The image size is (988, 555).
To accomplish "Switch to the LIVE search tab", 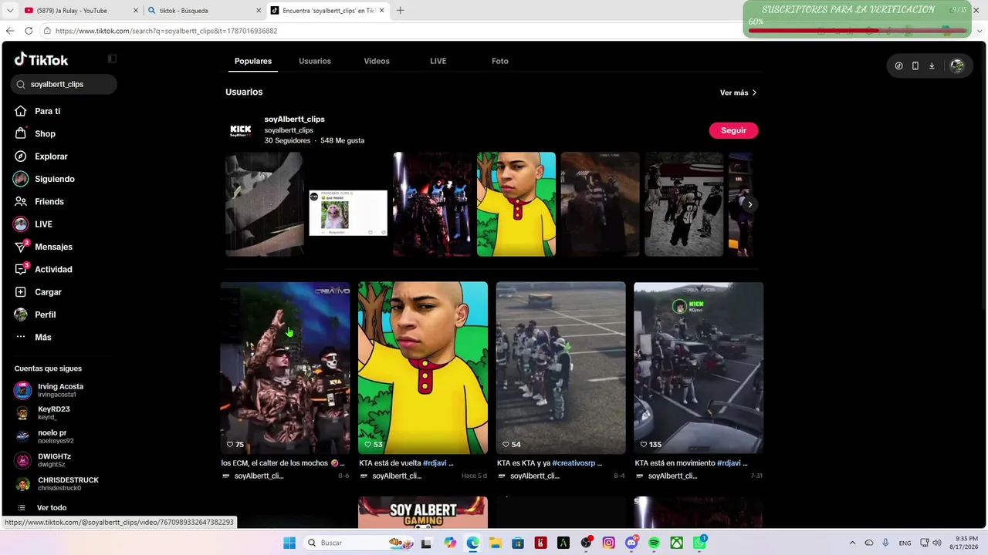I will (x=438, y=61).
